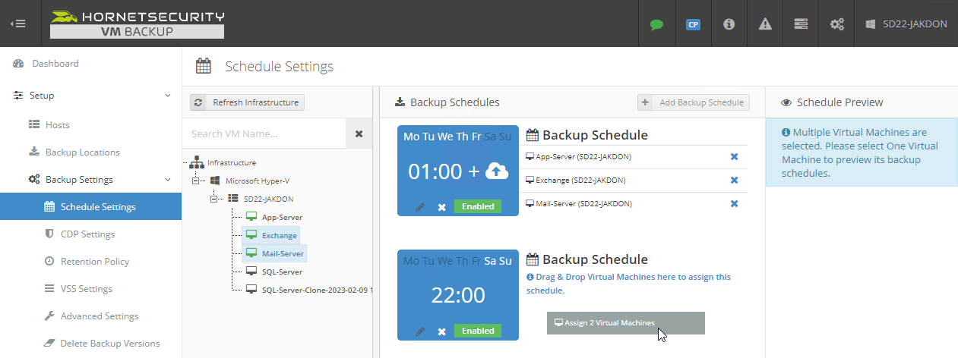Click the Add Backup Schedule button
Screen dimensions: 958x358
tap(694, 102)
